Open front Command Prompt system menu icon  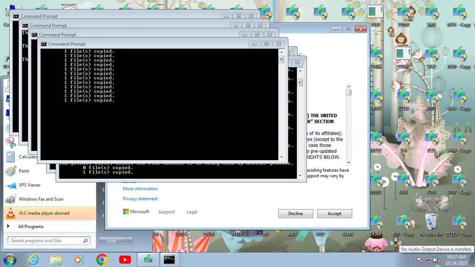point(44,44)
